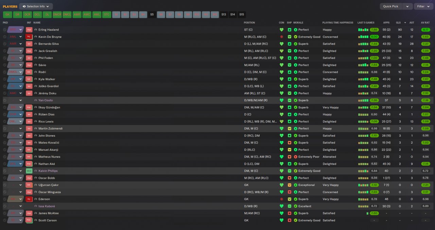Toggle picked checkbox for Ederson
435x230 pixels.
pyautogui.click(x=5, y=199)
